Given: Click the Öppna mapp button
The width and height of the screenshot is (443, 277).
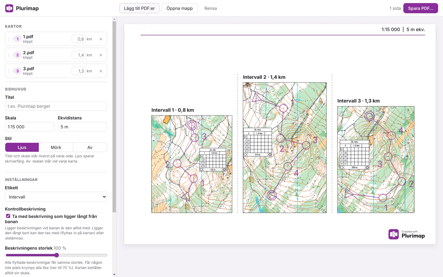Looking at the screenshot, I should (x=180, y=8).
